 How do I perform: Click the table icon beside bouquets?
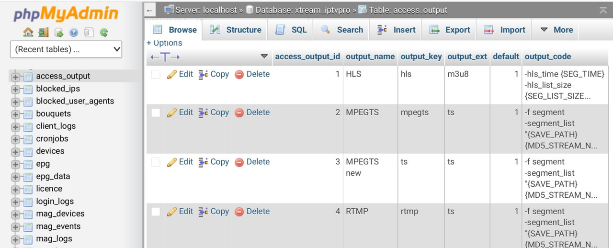click(x=28, y=114)
